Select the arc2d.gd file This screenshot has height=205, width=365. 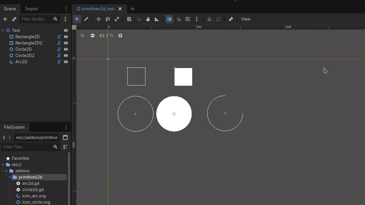(x=31, y=183)
